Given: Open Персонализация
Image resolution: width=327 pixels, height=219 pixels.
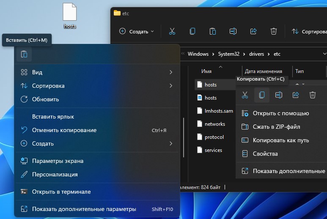Looking at the screenshot, I should coord(97,175).
